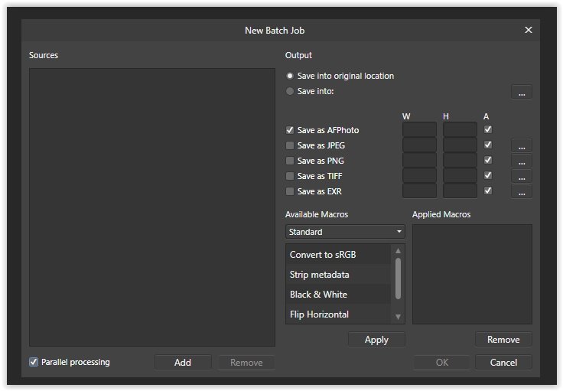Screen dimensions: 563x391
Task: Open EXR export options ellipsis button
Action: coord(521,191)
